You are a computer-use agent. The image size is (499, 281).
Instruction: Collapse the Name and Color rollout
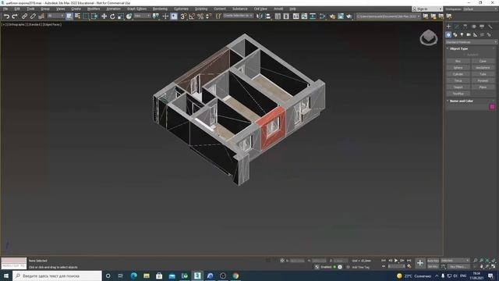pyautogui.click(x=461, y=101)
